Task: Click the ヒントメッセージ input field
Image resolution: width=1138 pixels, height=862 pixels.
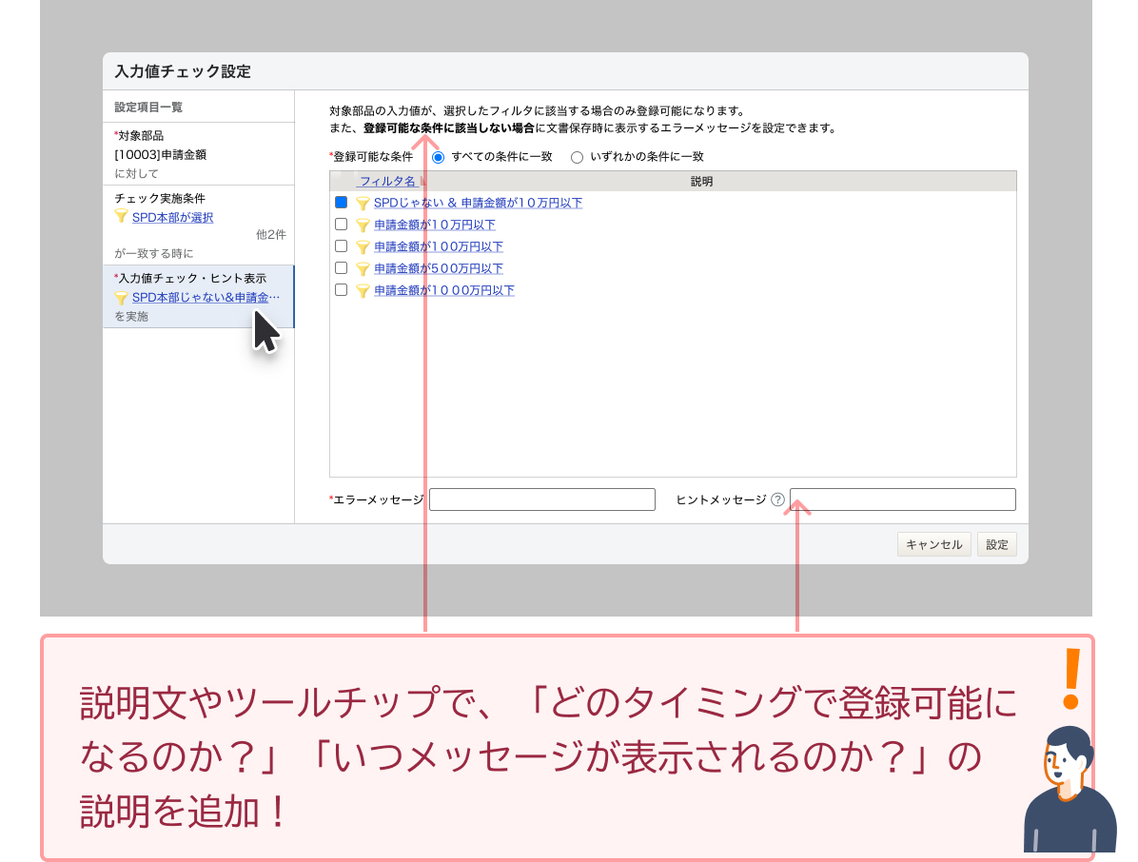Action: click(x=903, y=500)
